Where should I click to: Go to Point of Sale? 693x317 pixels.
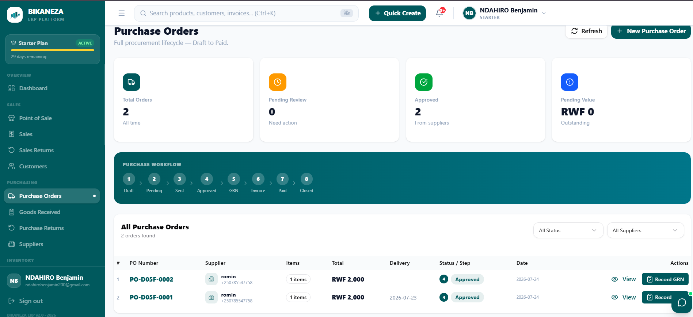pos(52,118)
